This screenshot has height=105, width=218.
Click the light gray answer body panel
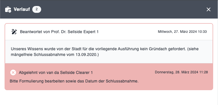[109, 52]
